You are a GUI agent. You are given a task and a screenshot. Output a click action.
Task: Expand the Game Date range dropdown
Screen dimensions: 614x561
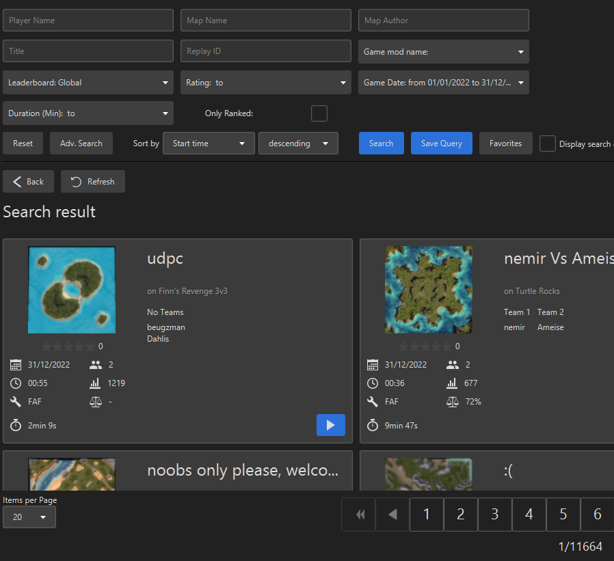[x=443, y=83]
